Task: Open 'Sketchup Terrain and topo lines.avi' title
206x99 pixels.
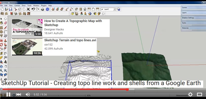Action: [x=70, y=40]
